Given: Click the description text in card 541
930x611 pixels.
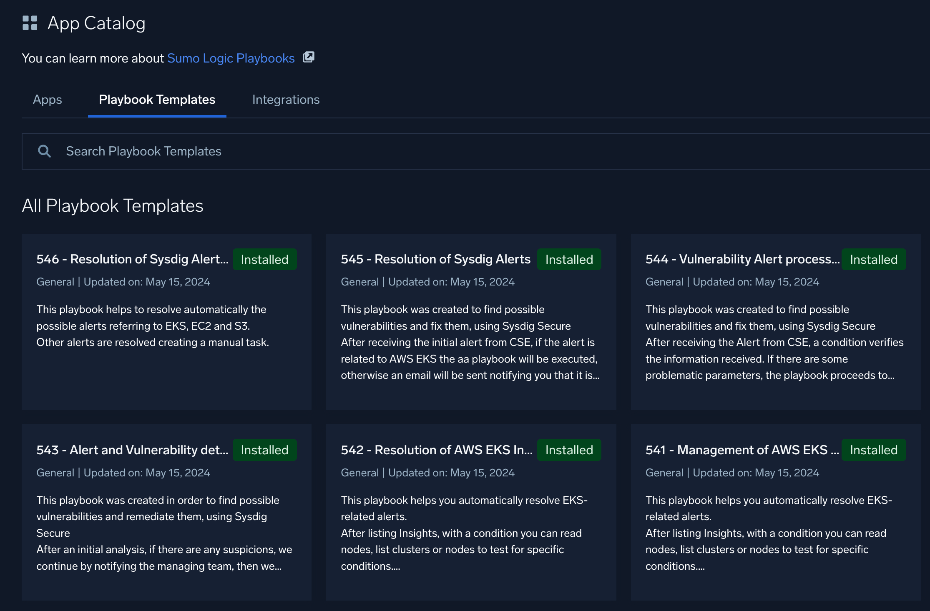Looking at the screenshot, I should (769, 533).
